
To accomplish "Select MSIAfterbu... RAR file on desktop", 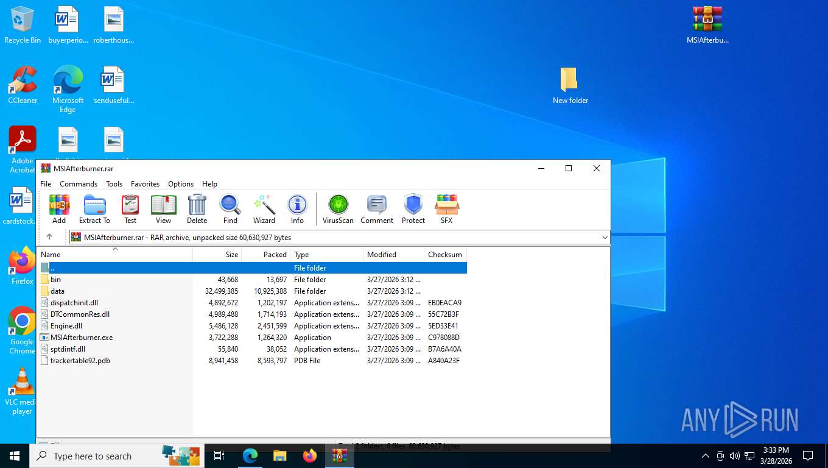I will [707, 25].
